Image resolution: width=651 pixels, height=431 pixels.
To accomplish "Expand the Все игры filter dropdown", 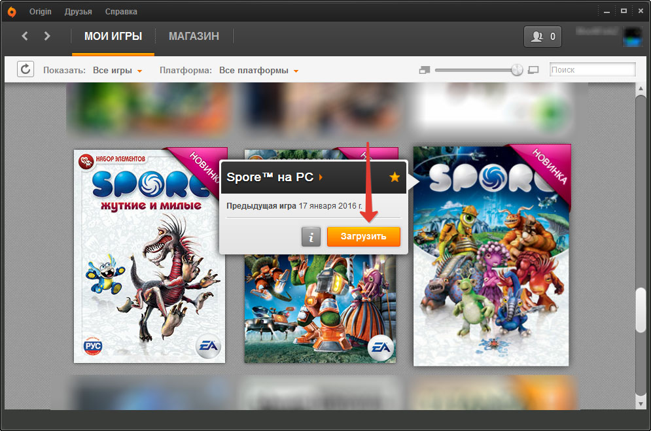I will click(x=118, y=71).
